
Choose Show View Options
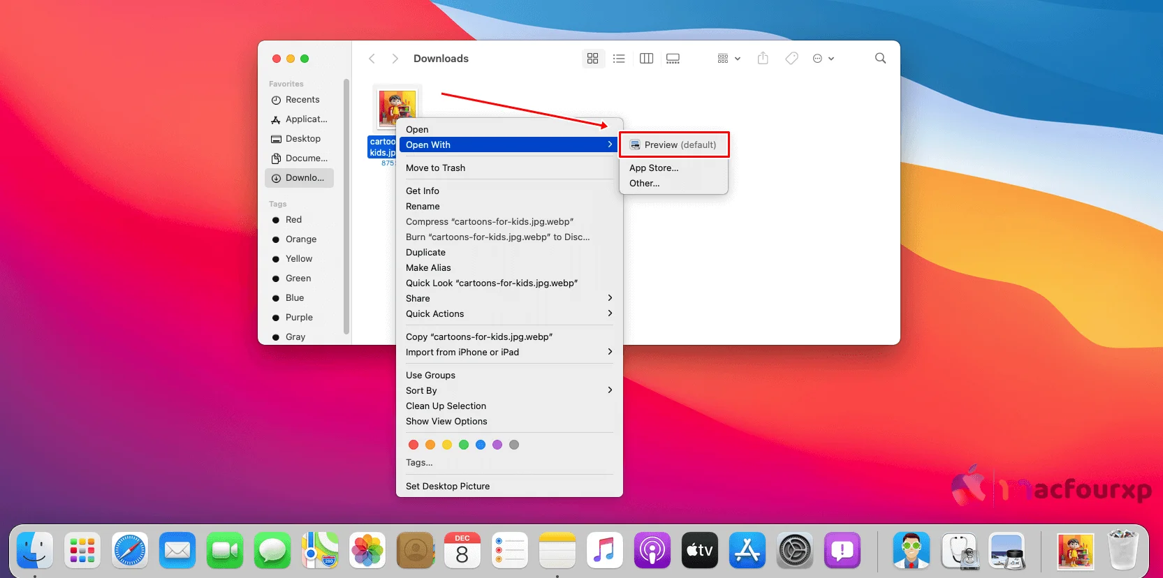pyautogui.click(x=509, y=421)
